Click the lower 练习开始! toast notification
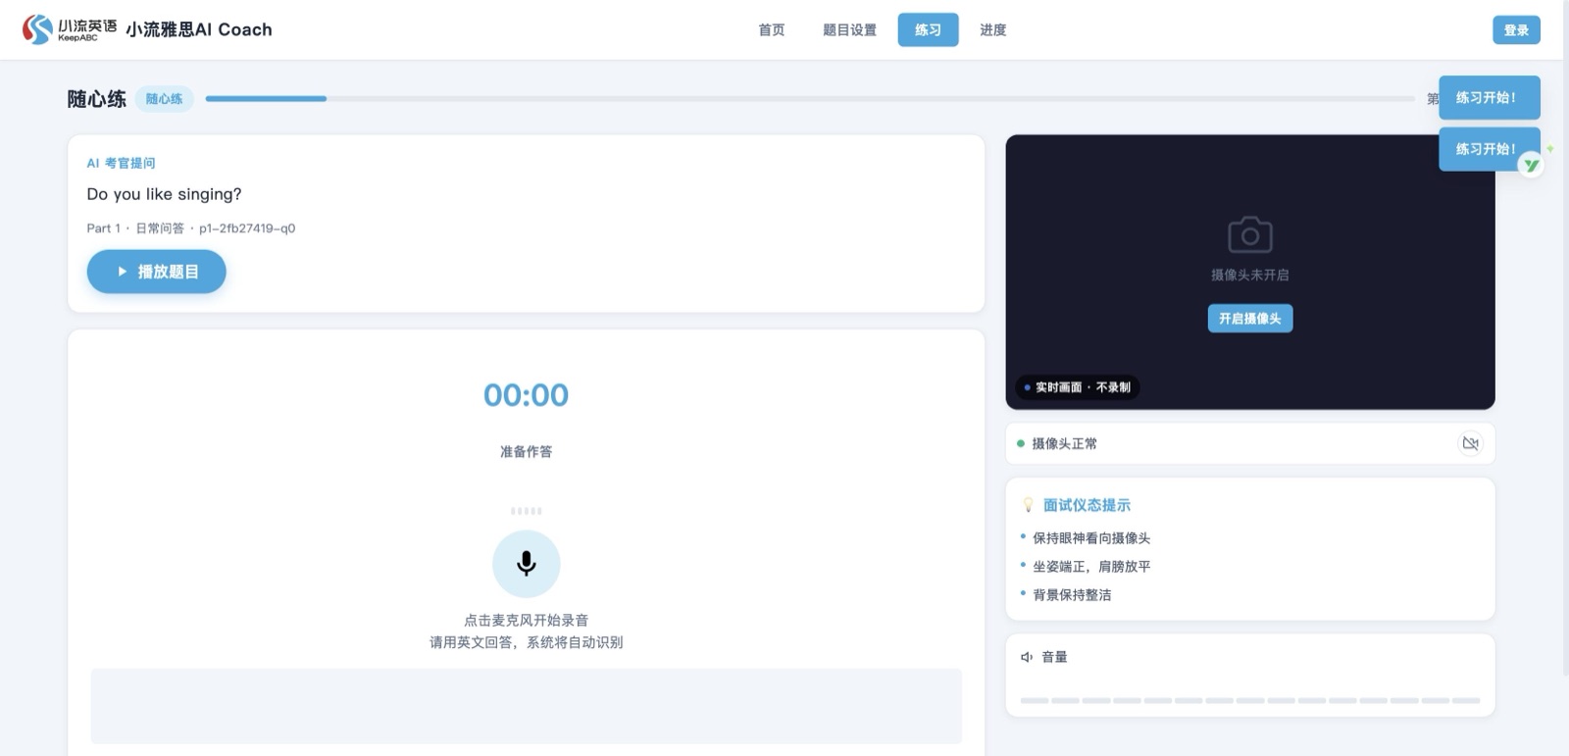 (x=1489, y=149)
